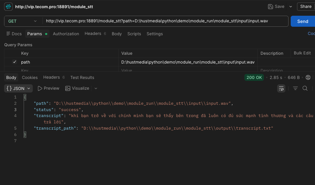This screenshot has width=315, height=185.
Task: Open the JSON format dropdown
Action: point(18,88)
